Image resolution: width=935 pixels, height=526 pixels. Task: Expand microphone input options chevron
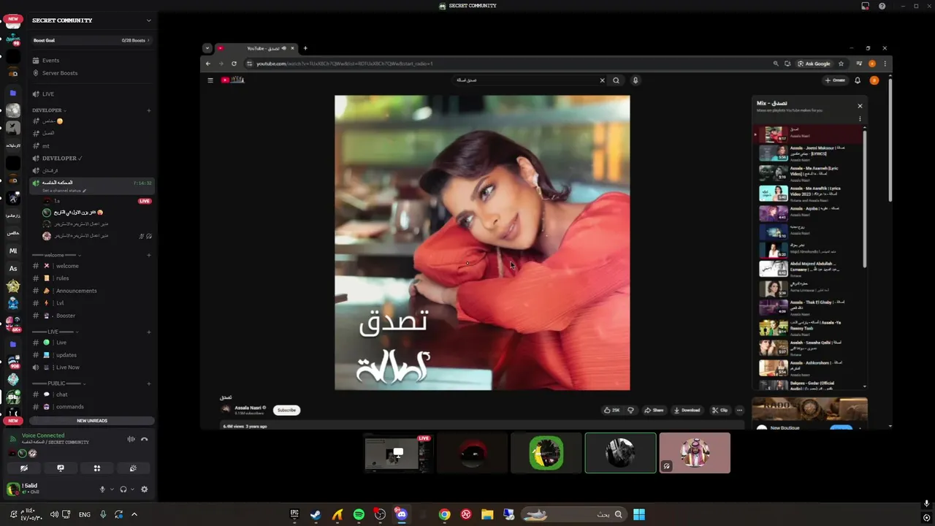click(111, 489)
